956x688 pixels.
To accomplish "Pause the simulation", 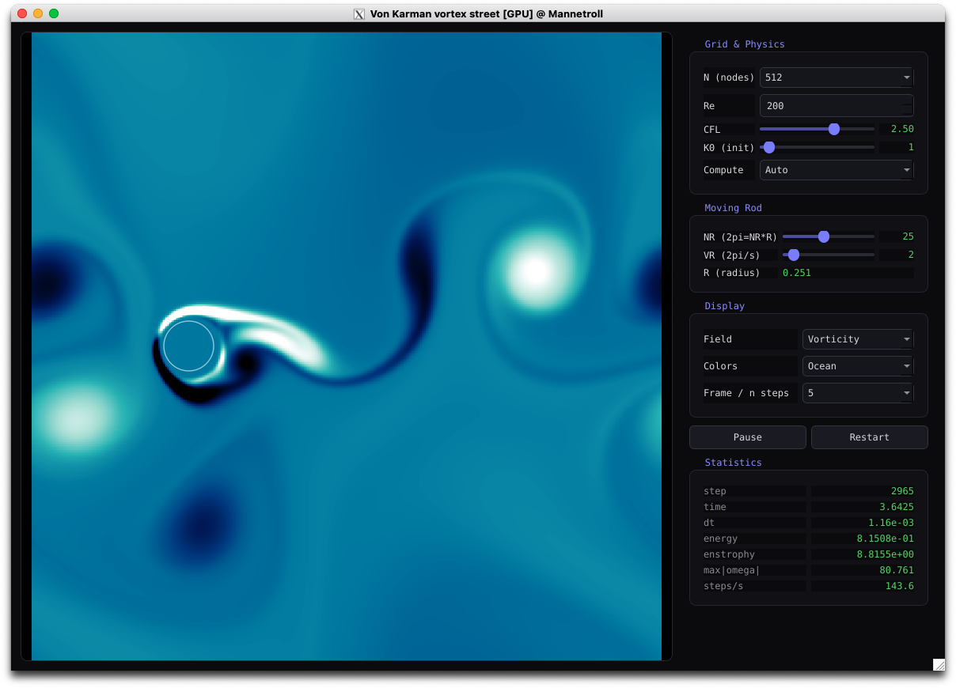I will point(748,437).
